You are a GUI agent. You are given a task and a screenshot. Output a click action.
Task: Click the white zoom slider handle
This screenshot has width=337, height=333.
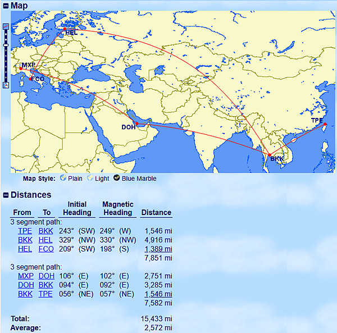(x=6, y=45)
